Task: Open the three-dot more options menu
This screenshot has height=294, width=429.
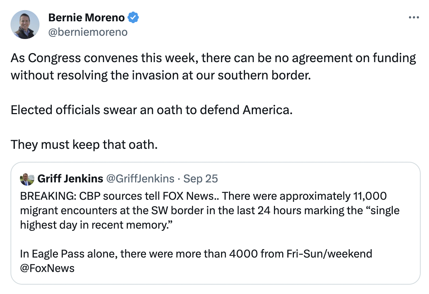Action: (x=413, y=17)
